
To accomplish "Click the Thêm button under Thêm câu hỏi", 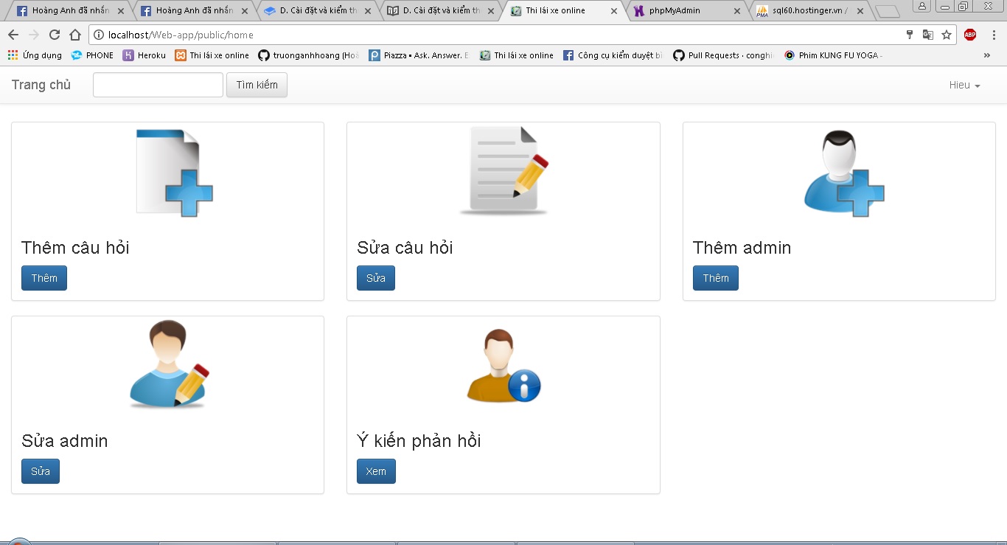I will point(44,278).
